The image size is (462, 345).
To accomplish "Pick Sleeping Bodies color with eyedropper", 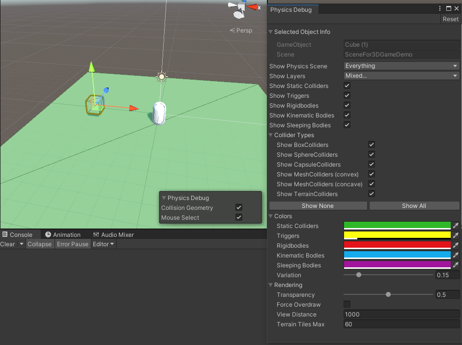I will pos(456,265).
